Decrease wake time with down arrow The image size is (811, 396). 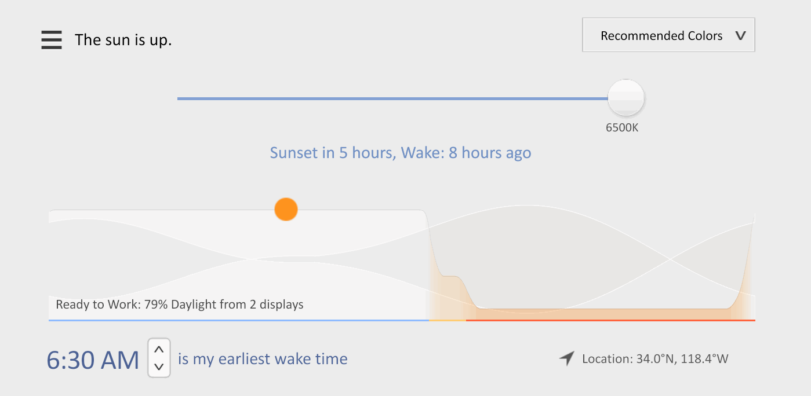[159, 366]
